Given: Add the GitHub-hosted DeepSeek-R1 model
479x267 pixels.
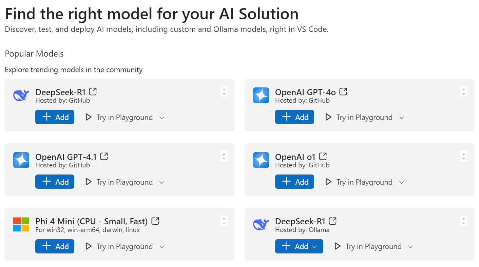Looking at the screenshot, I should pos(55,117).
